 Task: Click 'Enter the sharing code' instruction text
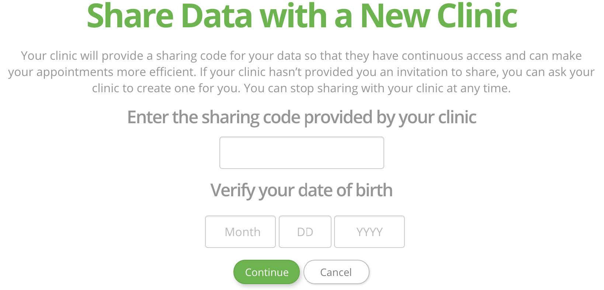(302, 117)
